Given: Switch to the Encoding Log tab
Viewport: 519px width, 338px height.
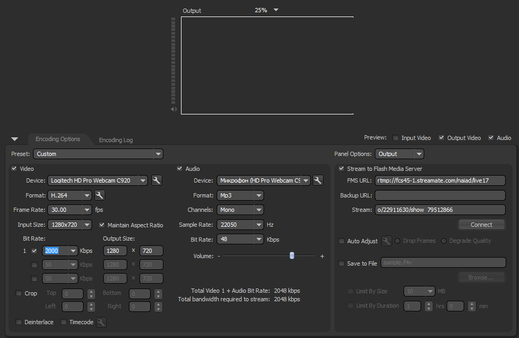Looking at the screenshot, I should pyautogui.click(x=116, y=140).
